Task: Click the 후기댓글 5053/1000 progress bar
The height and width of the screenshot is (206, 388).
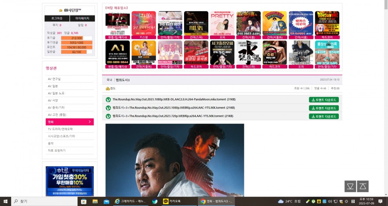Action: point(77,43)
